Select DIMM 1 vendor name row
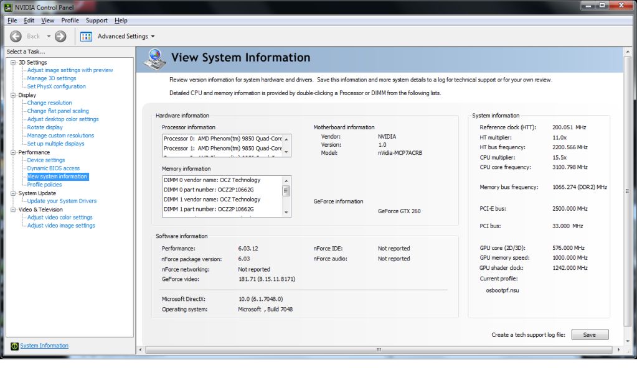Image resolution: width=637 pixels, height=368 pixels. coord(223,200)
